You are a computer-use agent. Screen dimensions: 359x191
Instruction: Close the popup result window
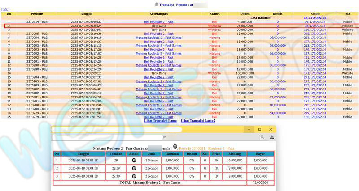point(271,129)
